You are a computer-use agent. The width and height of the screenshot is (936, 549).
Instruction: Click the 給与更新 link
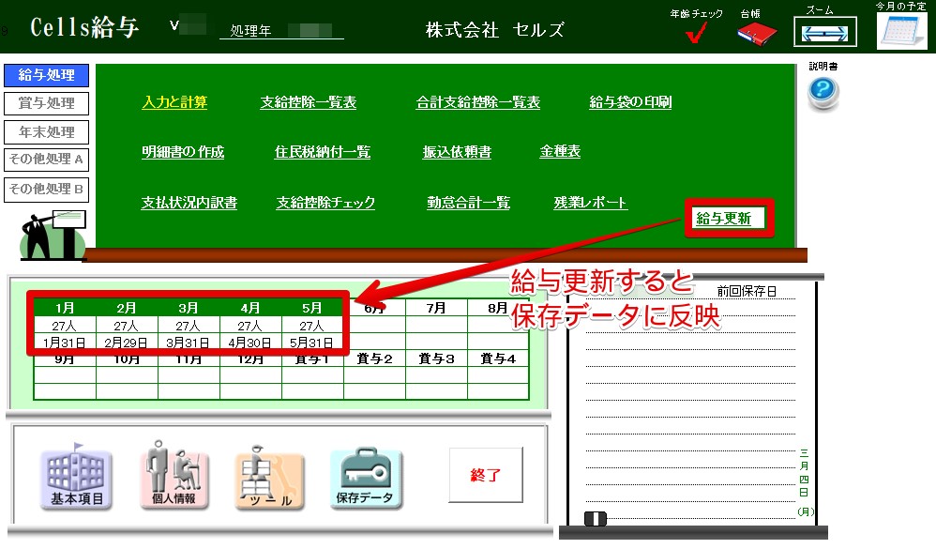click(723, 219)
